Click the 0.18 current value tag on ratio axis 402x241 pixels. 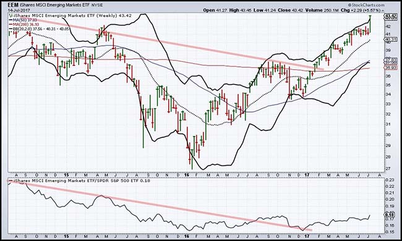(390, 214)
